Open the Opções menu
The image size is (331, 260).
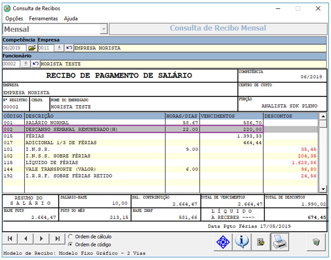point(14,18)
